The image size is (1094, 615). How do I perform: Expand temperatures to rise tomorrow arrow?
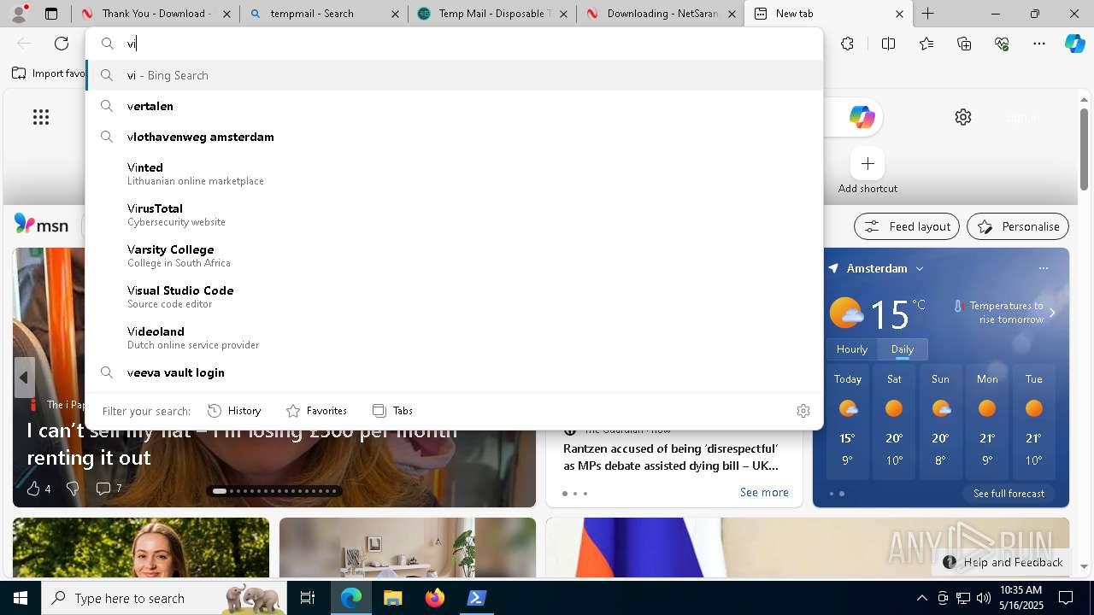click(1052, 313)
